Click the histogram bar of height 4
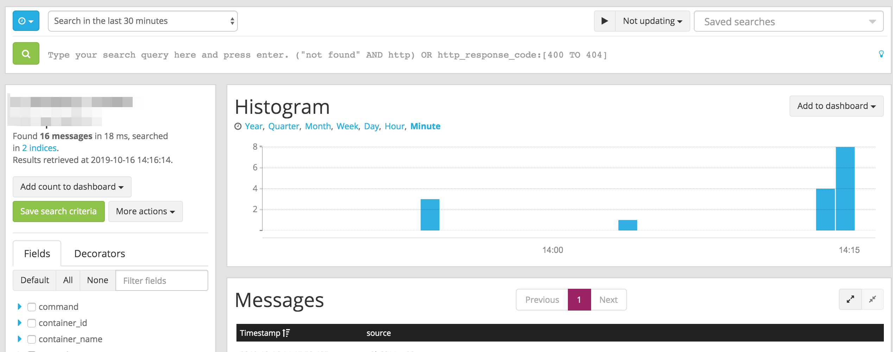The height and width of the screenshot is (352, 893). [825, 209]
